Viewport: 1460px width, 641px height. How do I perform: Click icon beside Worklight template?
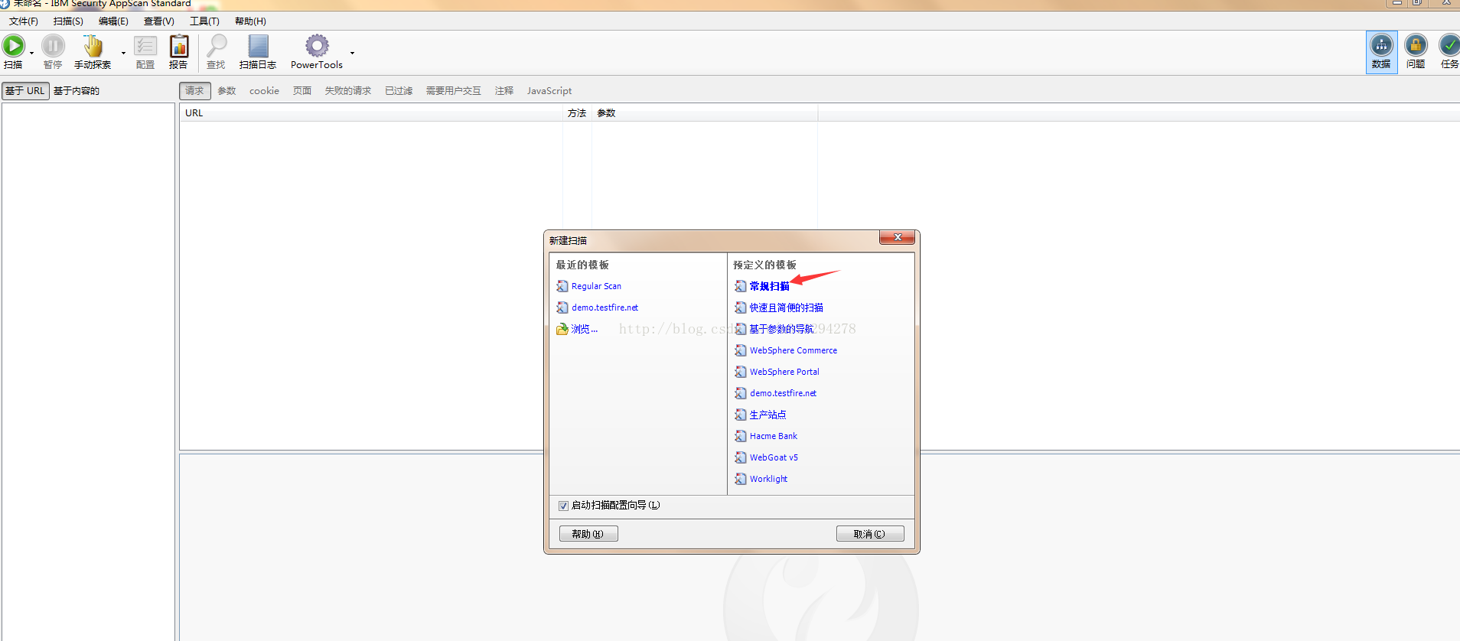point(741,479)
